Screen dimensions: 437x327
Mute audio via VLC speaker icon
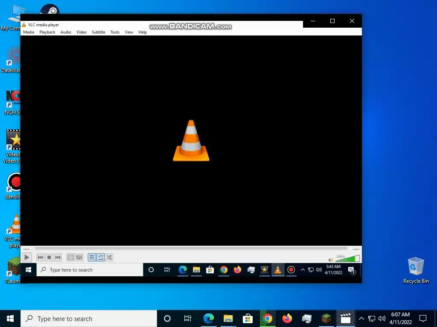[331, 260]
